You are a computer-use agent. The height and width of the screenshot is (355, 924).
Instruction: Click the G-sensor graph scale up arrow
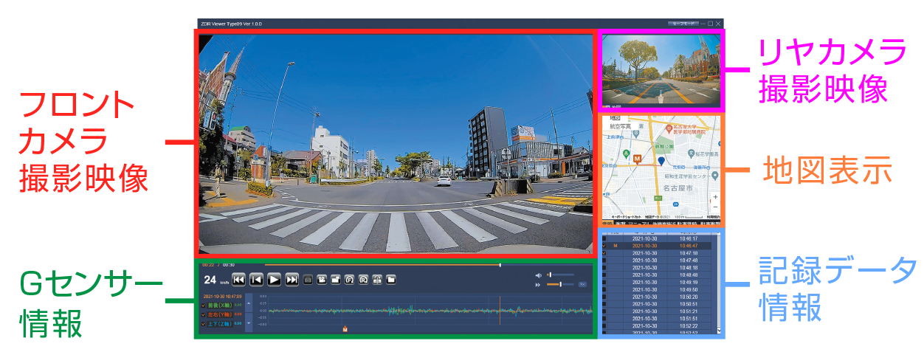(x=249, y=303)
